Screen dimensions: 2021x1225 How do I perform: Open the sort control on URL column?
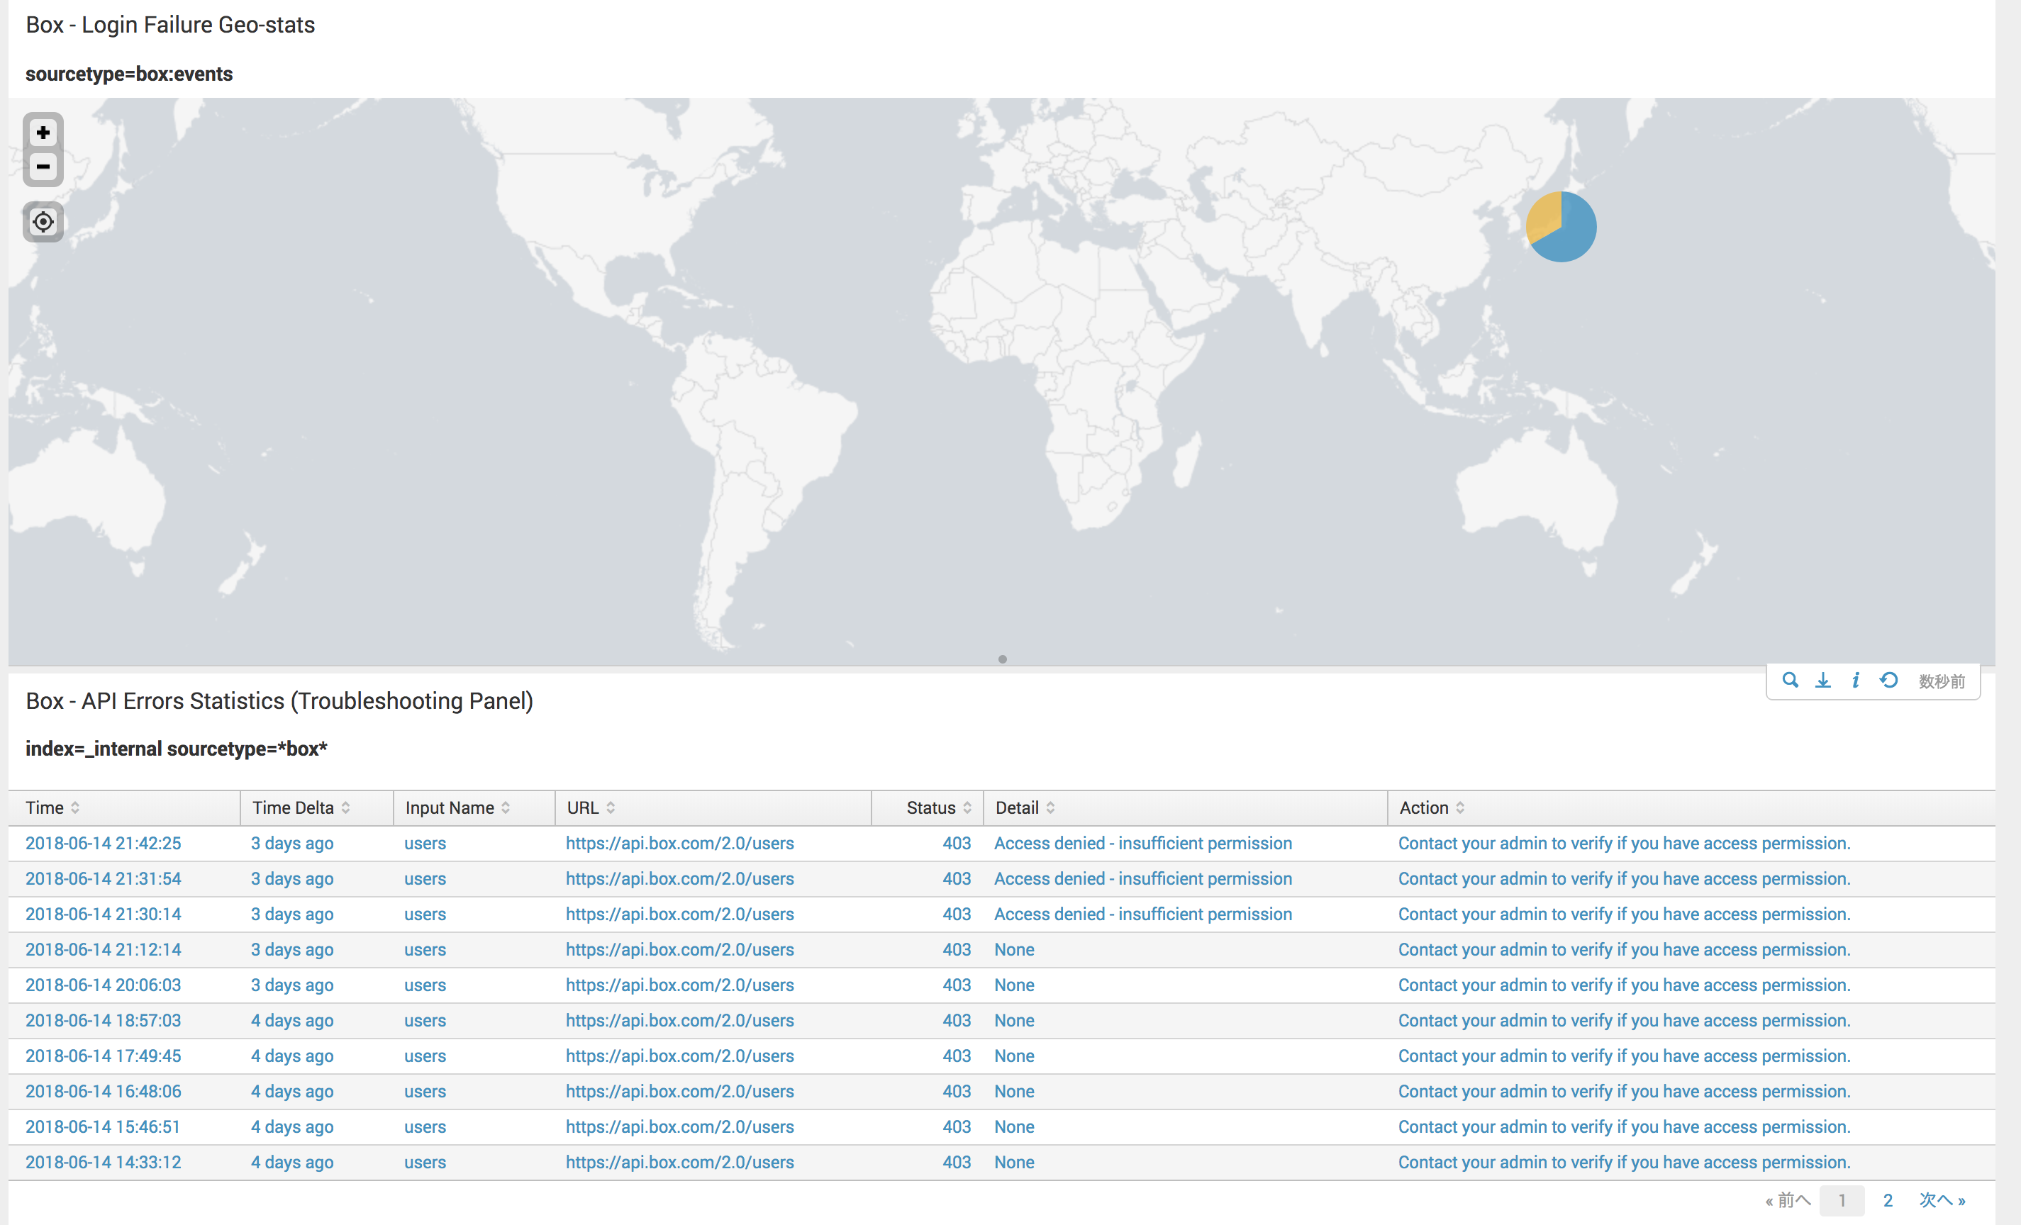coord(612,807)
